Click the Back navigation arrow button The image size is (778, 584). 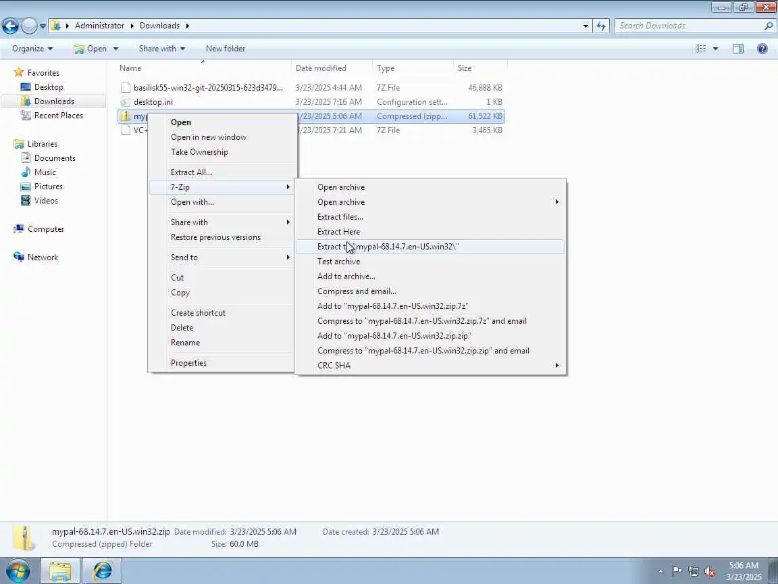point(10,26)
